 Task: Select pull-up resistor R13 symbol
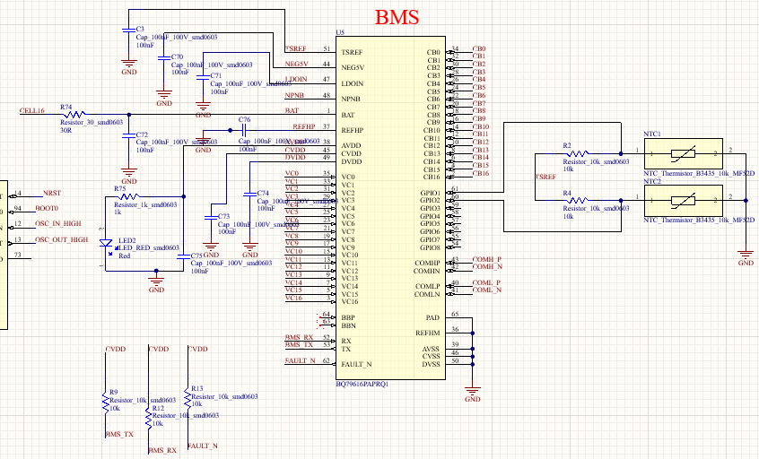[188, 398]
